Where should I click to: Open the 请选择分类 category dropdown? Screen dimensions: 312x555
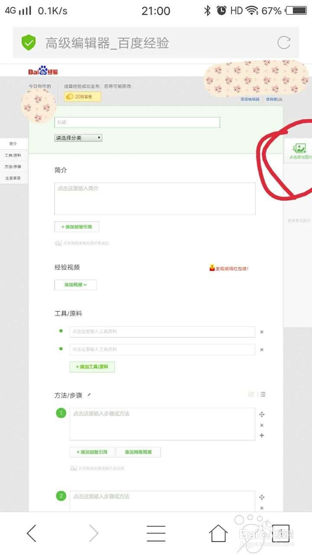tap(78, 138)
